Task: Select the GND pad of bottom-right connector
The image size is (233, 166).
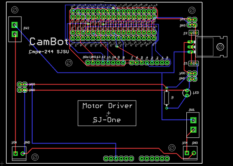Action: tap(194, 153)
